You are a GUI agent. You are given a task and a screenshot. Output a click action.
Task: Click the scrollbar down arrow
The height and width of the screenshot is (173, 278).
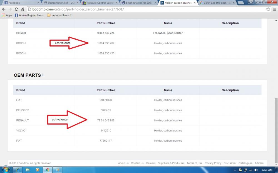(x=276, y=165)
